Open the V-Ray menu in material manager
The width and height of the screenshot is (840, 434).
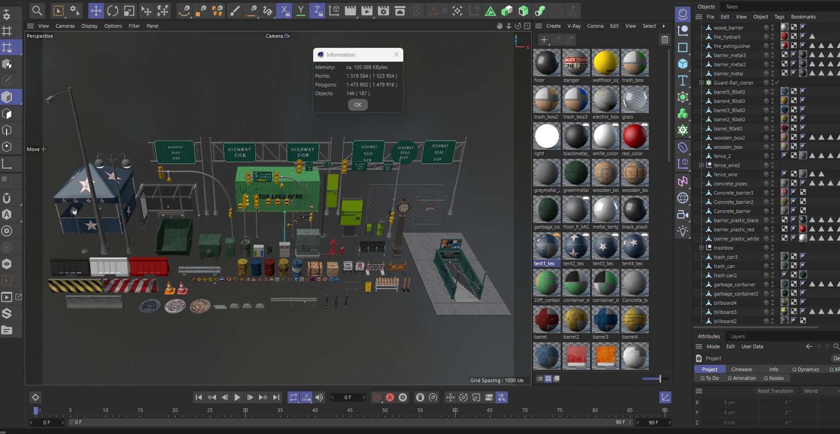574,26
